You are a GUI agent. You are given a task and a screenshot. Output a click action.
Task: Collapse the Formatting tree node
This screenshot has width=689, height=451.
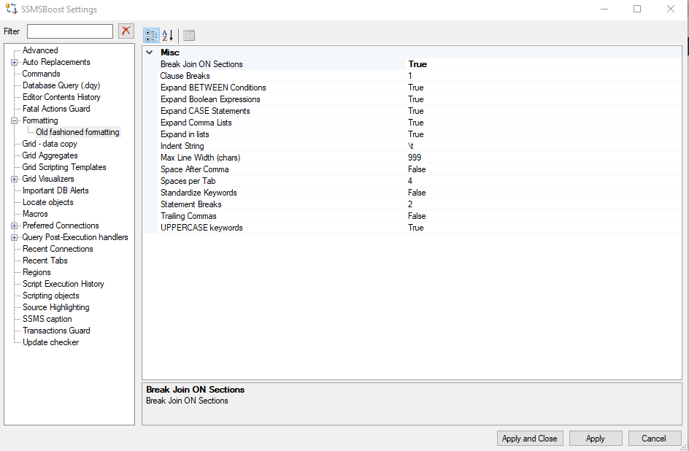pos(15,120)
